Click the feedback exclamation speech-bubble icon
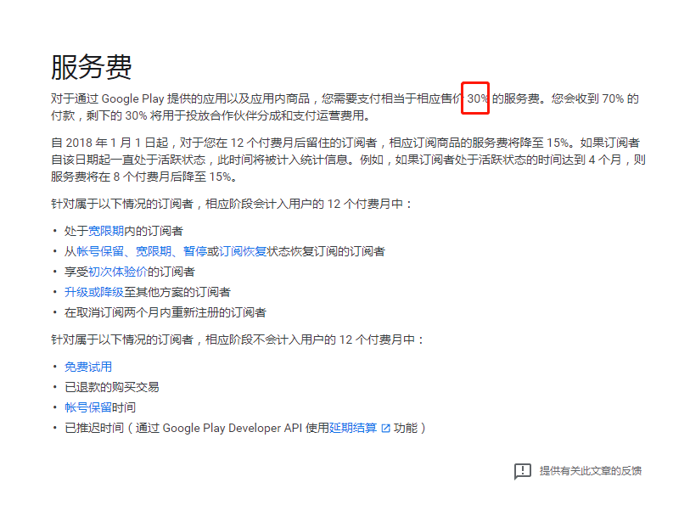Screen dimensions: 690x505 (x=522, y=471)
